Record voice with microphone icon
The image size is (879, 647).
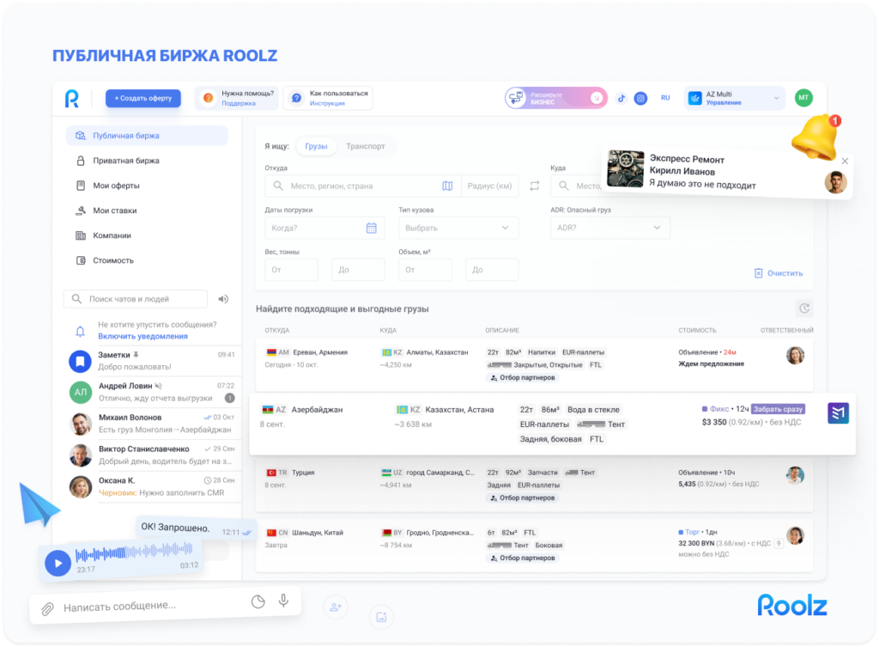283,601
